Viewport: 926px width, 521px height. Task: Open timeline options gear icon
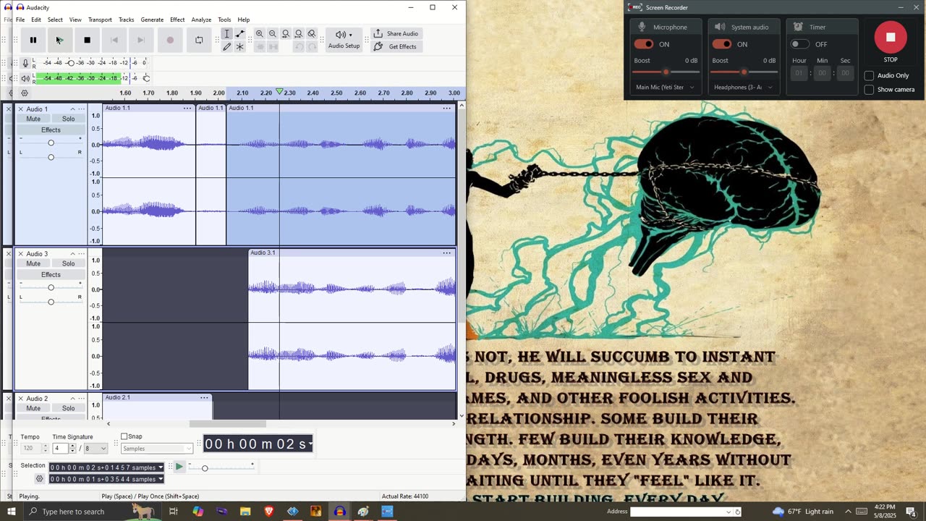point(24,93)
